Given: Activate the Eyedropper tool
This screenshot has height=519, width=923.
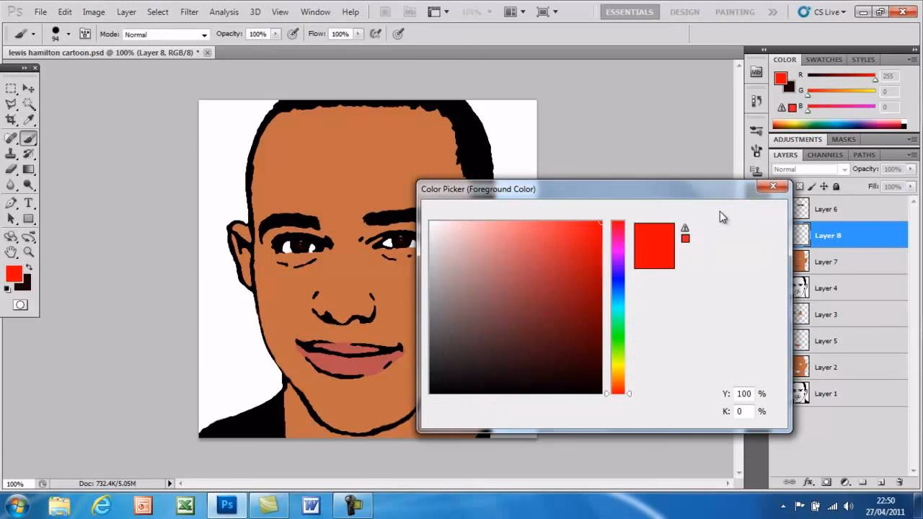Looking at the screenshot, I should (29, 118).
